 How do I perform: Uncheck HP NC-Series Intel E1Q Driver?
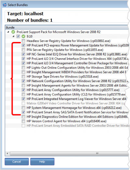click(x=23, y=54)
